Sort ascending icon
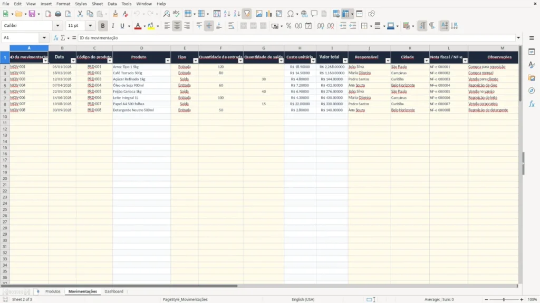This screenshot has width=540, height=303. point(227,14)
